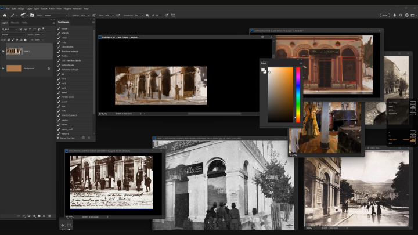The width and height of the screenshot is (418, 235).
Task: Switch to the Channels tab
Action: point(15,23)
